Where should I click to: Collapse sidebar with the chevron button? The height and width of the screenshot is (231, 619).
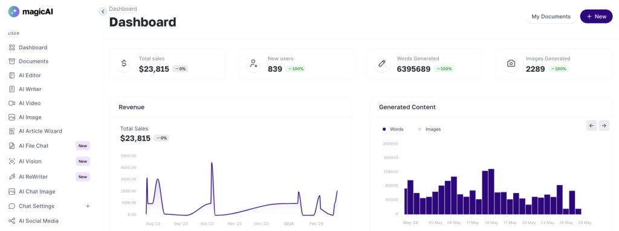click(103, 12)
